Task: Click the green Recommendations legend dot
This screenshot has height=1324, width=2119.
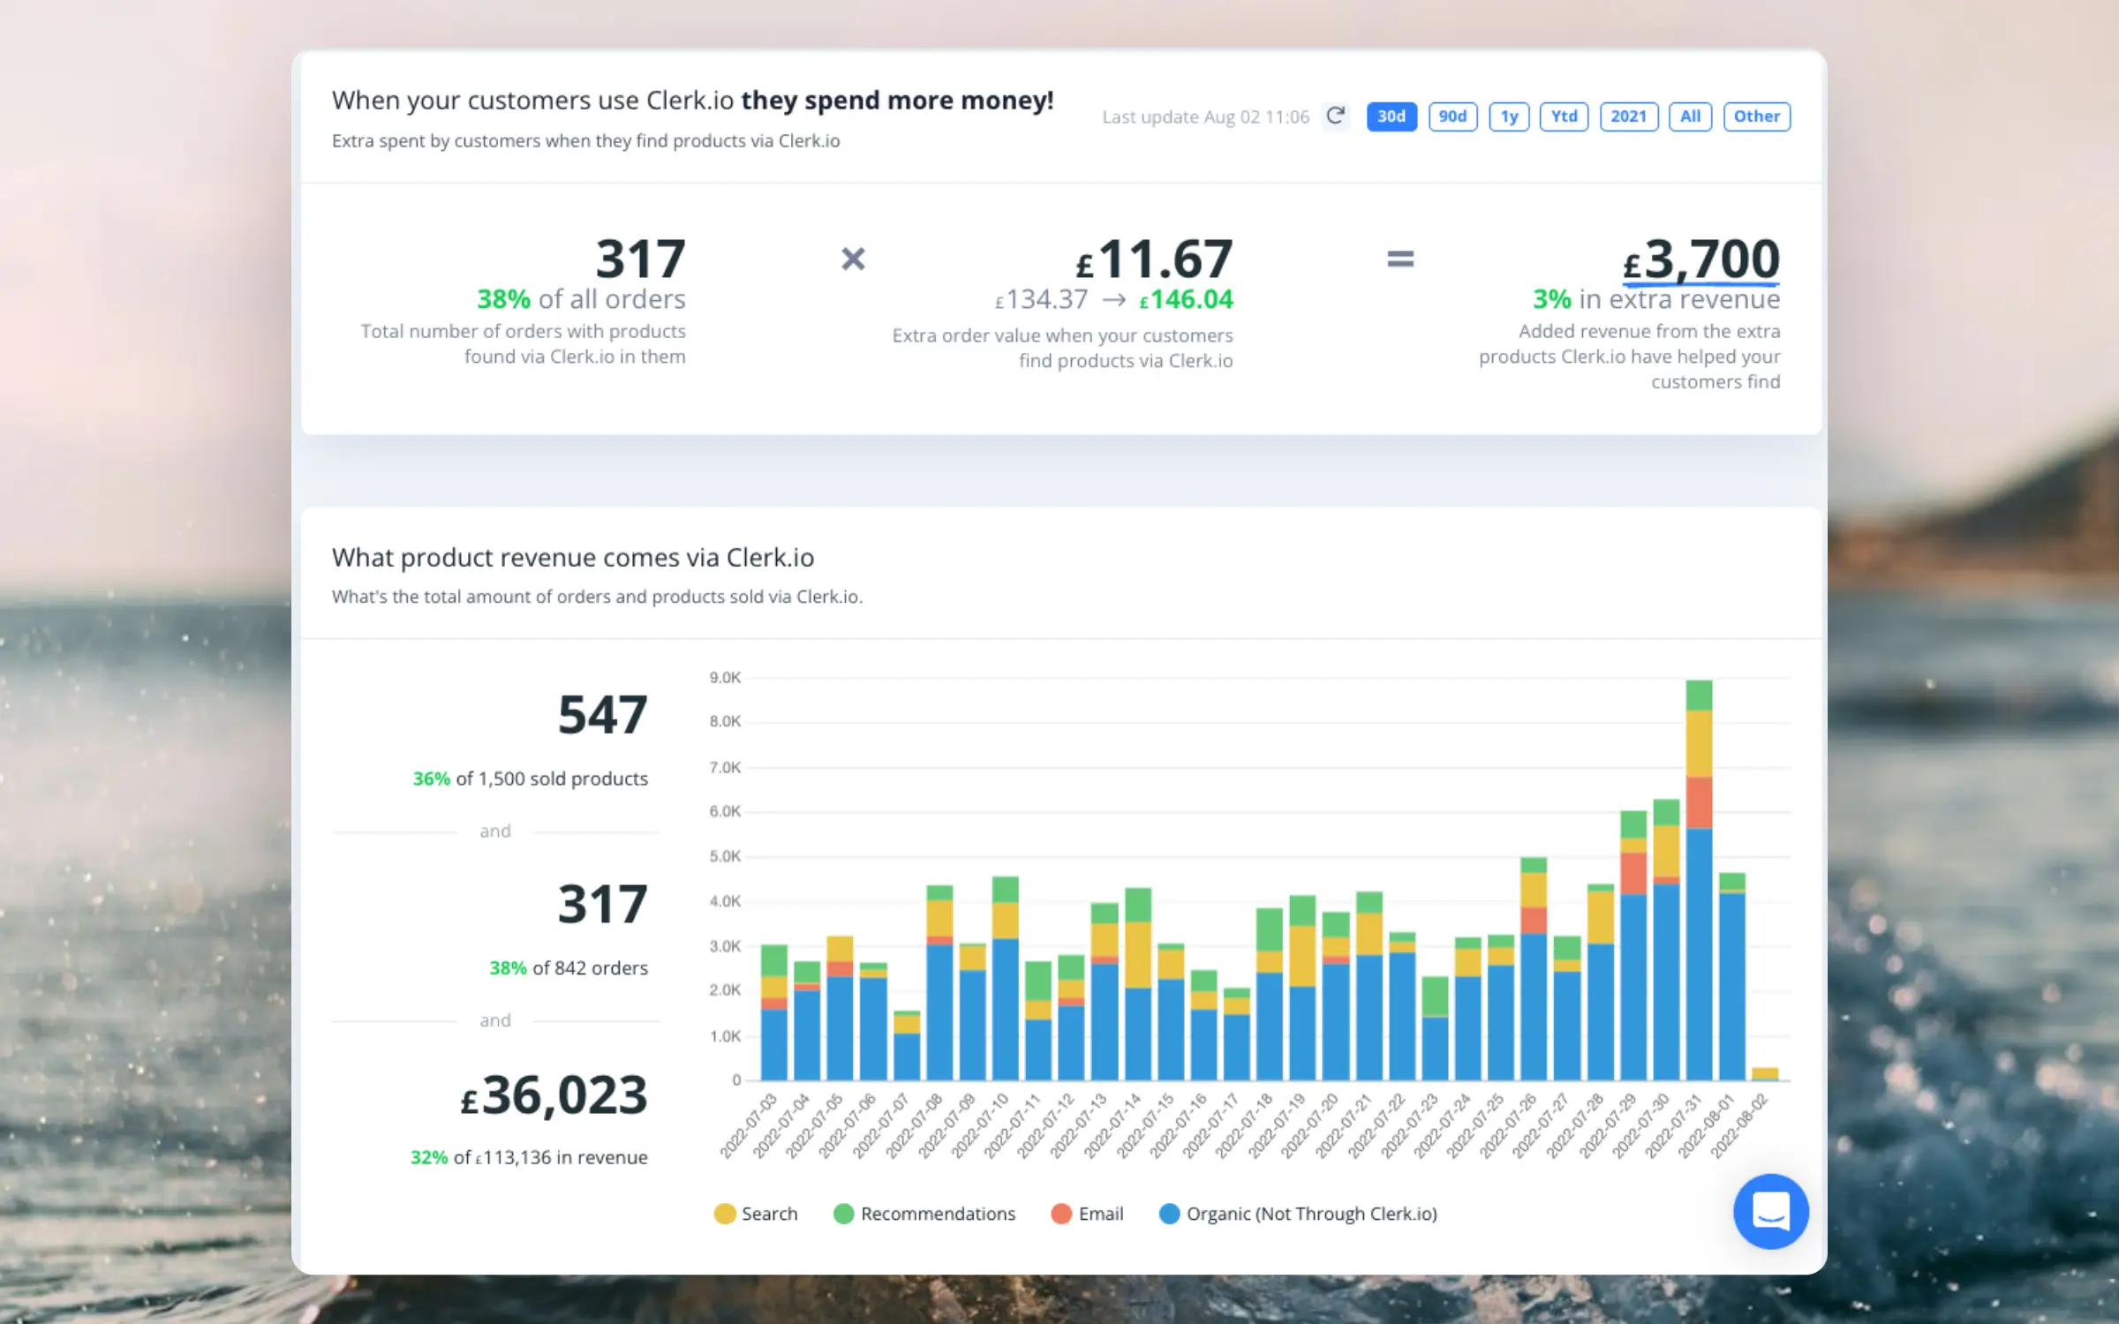Action: coord(844,1214)
